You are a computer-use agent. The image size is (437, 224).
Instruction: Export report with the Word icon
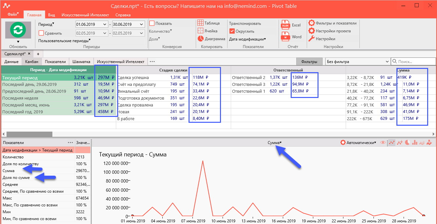285,37
